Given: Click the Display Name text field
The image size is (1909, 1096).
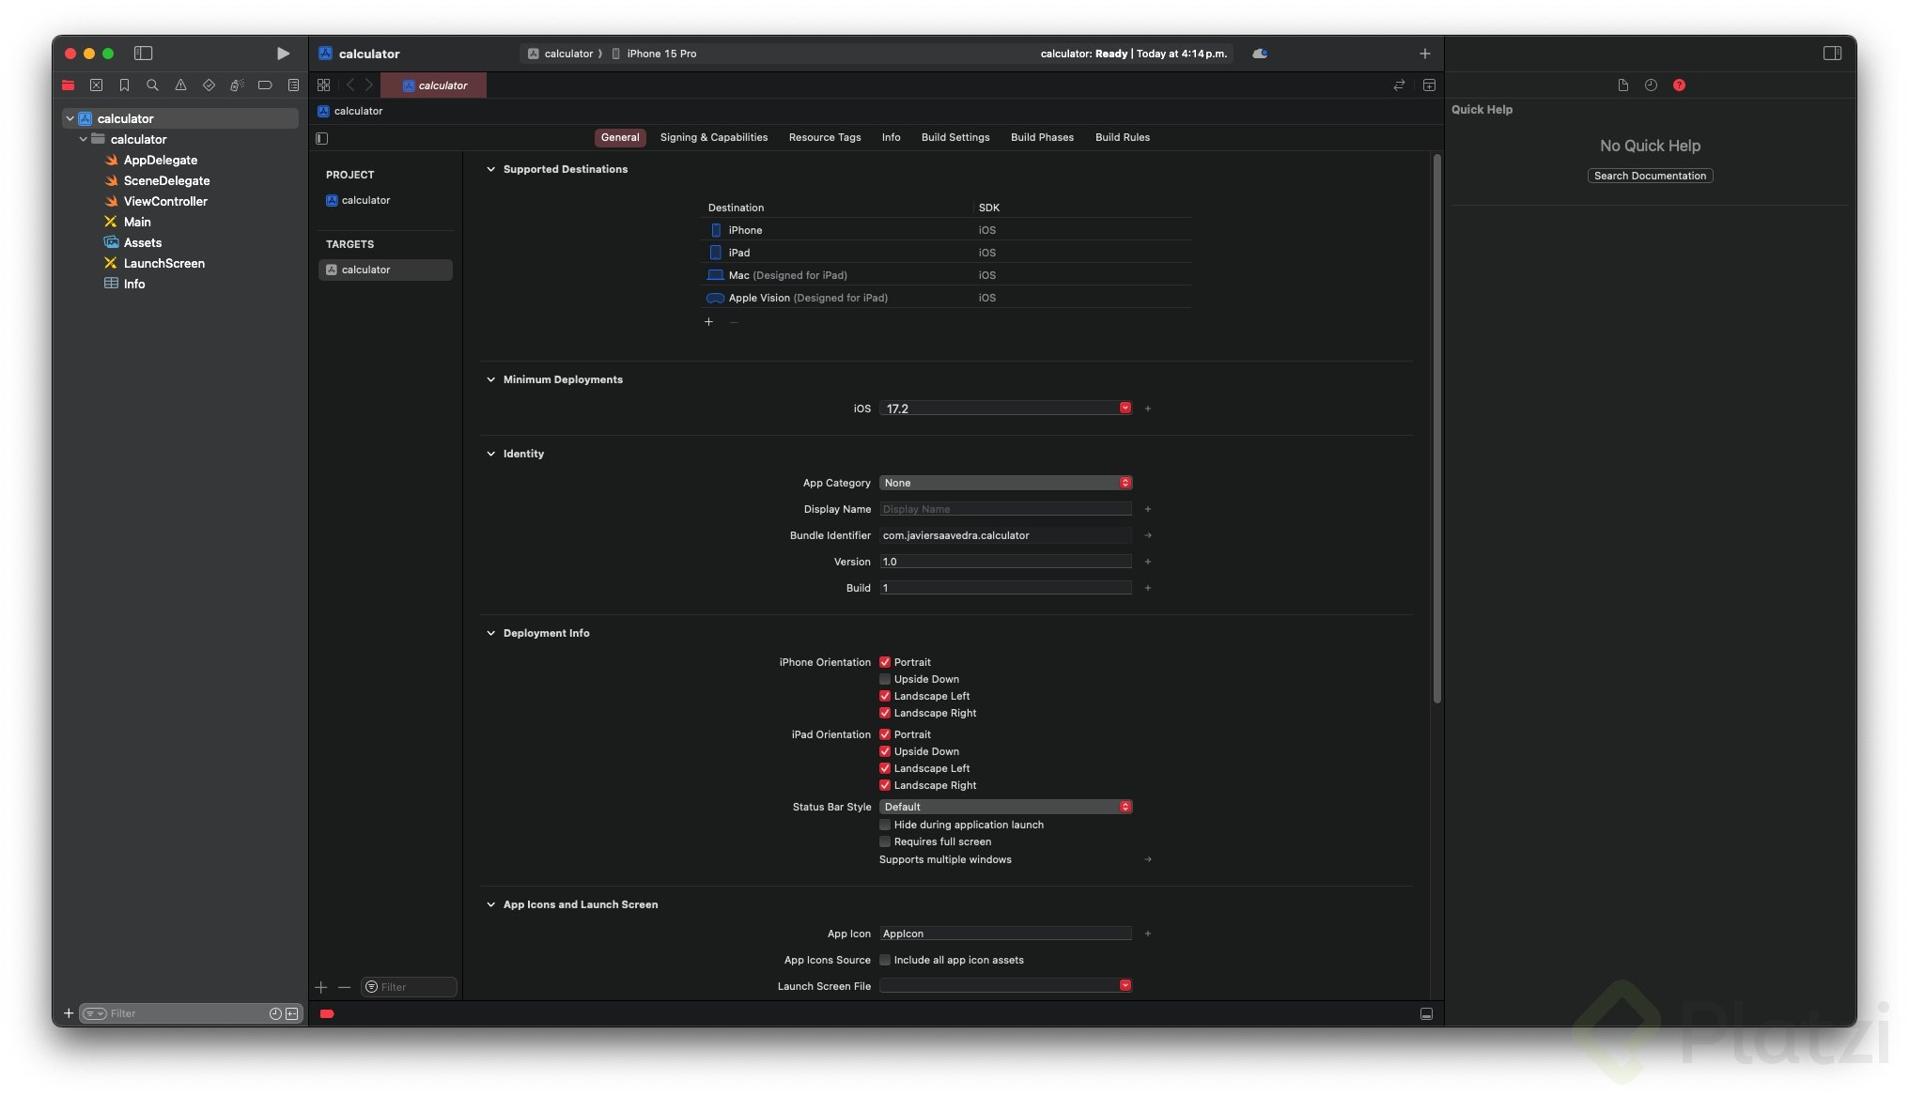Looking at the screenshot, I should 1005,509.
